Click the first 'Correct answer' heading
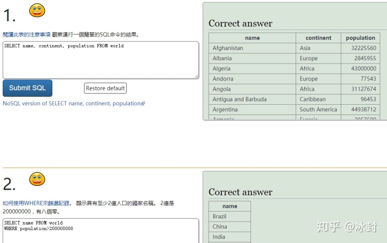This screenshot has height=243, width=387. click(240, 24)
